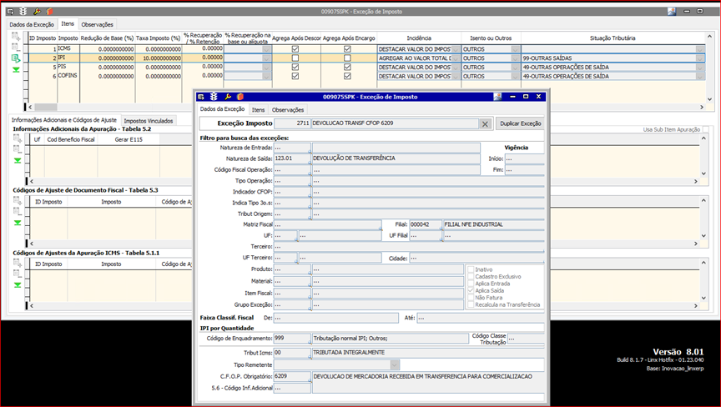Open the Tipo Remetente dropdown
Screen dimensions: 721x407
pyautogui.click(x=394, y=364)
